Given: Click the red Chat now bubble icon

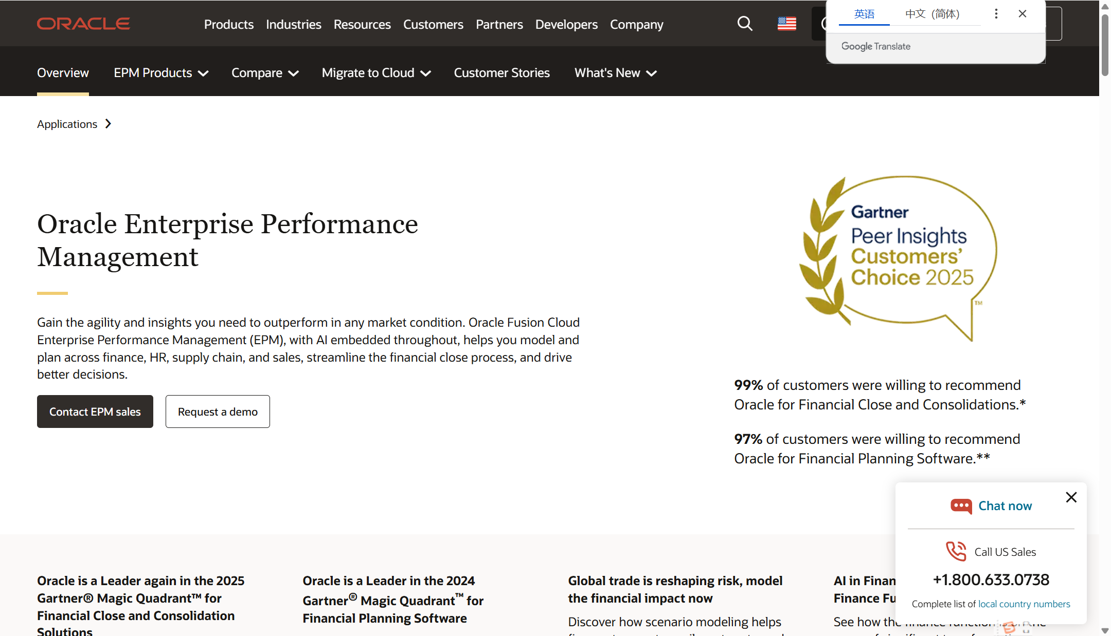Looking at the screenshot, I should point(961,506).
